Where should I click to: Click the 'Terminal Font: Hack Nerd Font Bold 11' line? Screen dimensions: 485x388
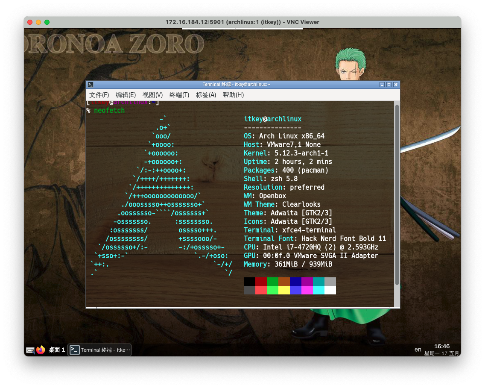coord(315,238)
